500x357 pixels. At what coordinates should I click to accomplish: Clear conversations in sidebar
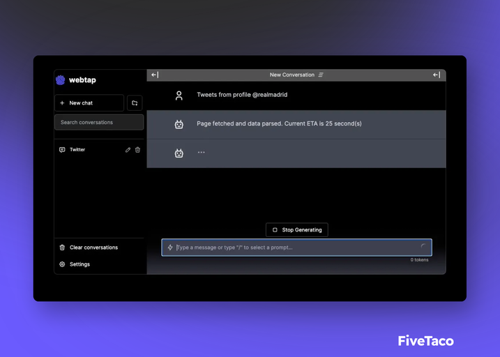click(x=89, y=248)
